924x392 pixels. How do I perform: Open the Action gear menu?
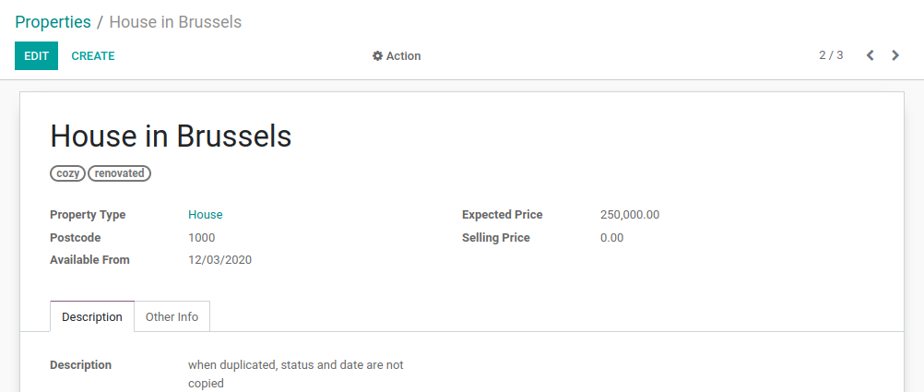tap(397, 56)
